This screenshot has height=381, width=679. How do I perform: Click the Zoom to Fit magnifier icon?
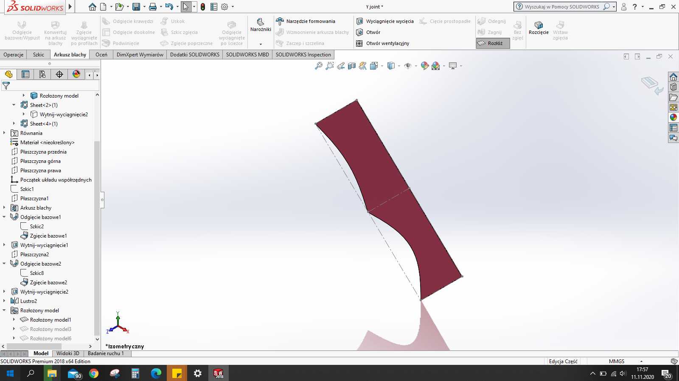click(319, 66)
